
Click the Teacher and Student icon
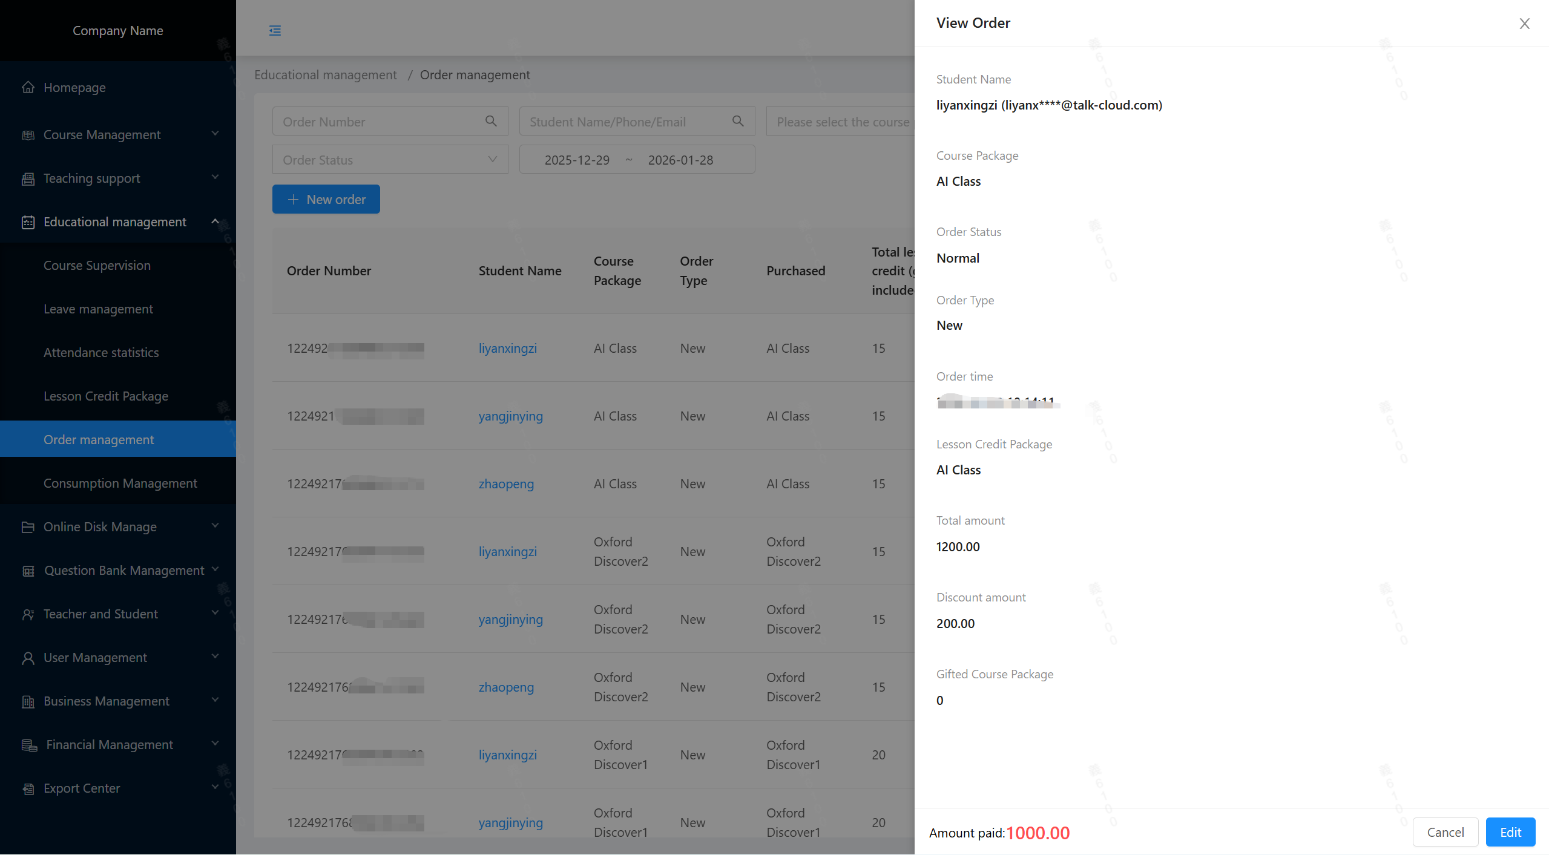(28, 614)
